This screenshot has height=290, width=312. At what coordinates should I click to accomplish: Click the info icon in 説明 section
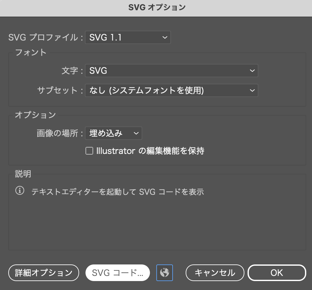pos(20,191)
